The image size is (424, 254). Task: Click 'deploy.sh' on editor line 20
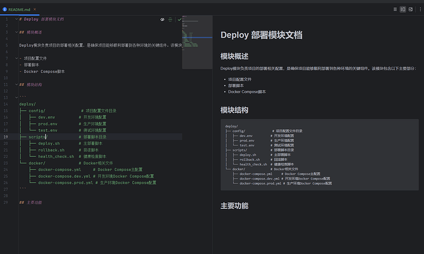[49, 143]
